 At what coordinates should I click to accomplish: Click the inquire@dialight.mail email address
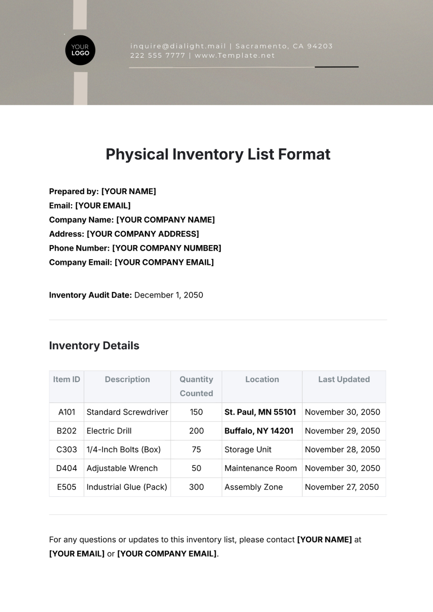pyautogui.click(x=178, y=46)
